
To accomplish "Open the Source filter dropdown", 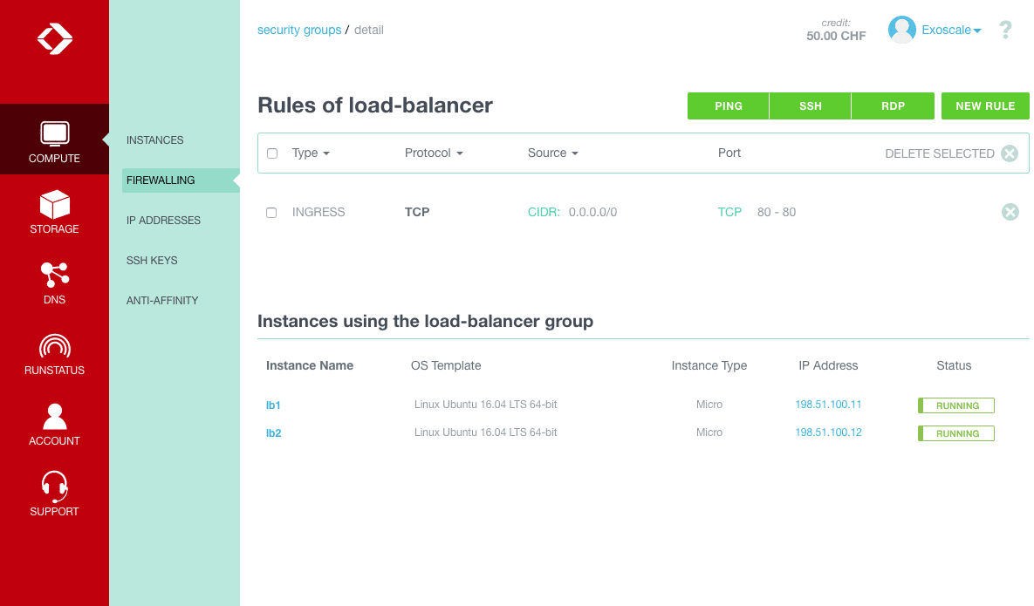I will [553, 153].
